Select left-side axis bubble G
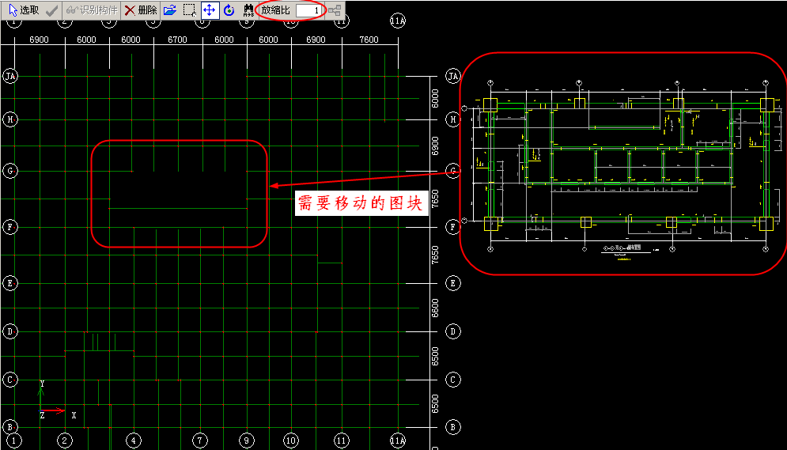The height and width of the screenshot is (450, 787). tap(10, 171)
